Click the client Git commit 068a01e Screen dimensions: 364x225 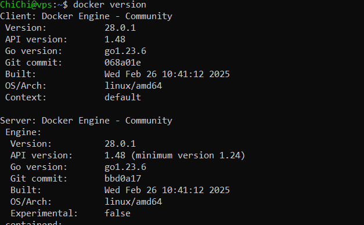(122, 63)
